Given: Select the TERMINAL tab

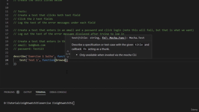Looking at the screenshot, I should [x=40, y=92].
